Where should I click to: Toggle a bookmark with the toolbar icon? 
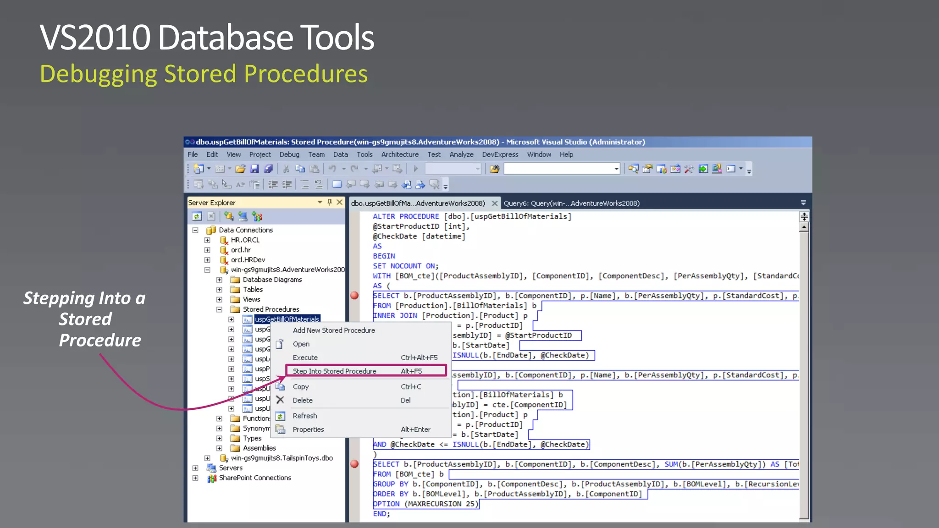click(x=337, y=184)
